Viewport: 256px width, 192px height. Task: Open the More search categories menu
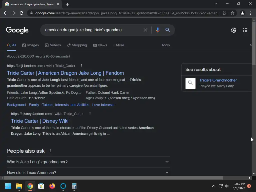(x=118, y=45)
